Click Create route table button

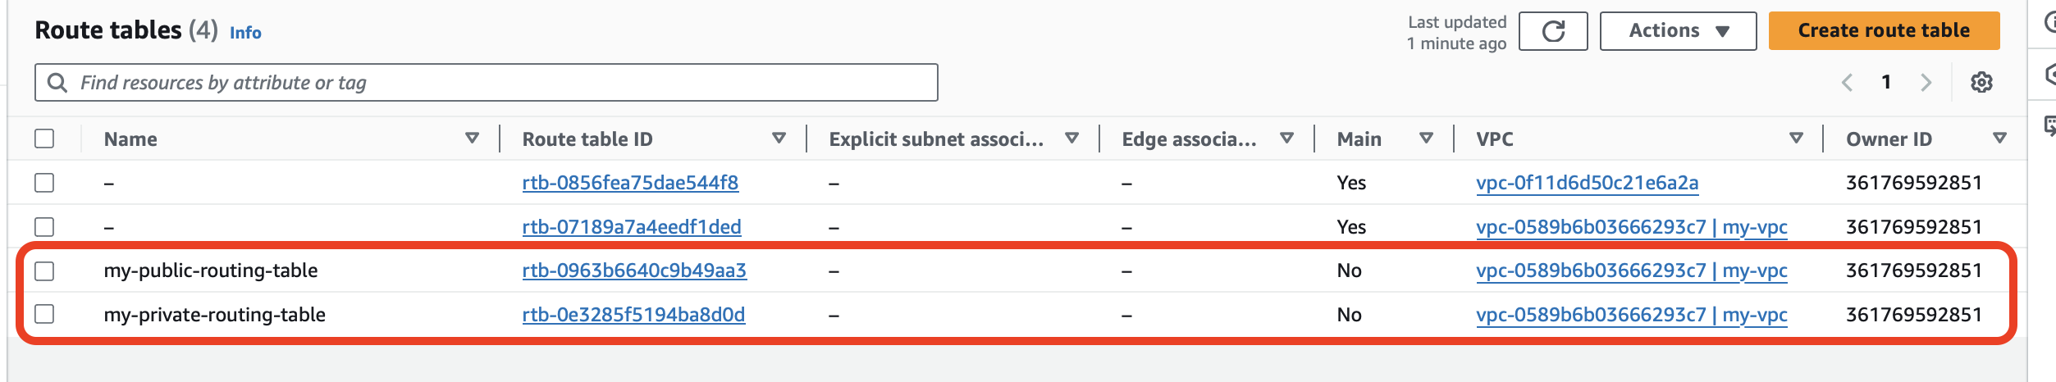pos(1883,31)
